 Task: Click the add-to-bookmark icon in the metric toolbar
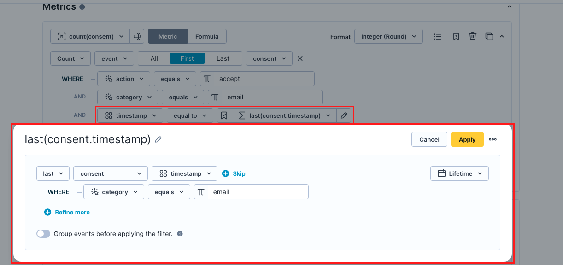click(456, 36)
